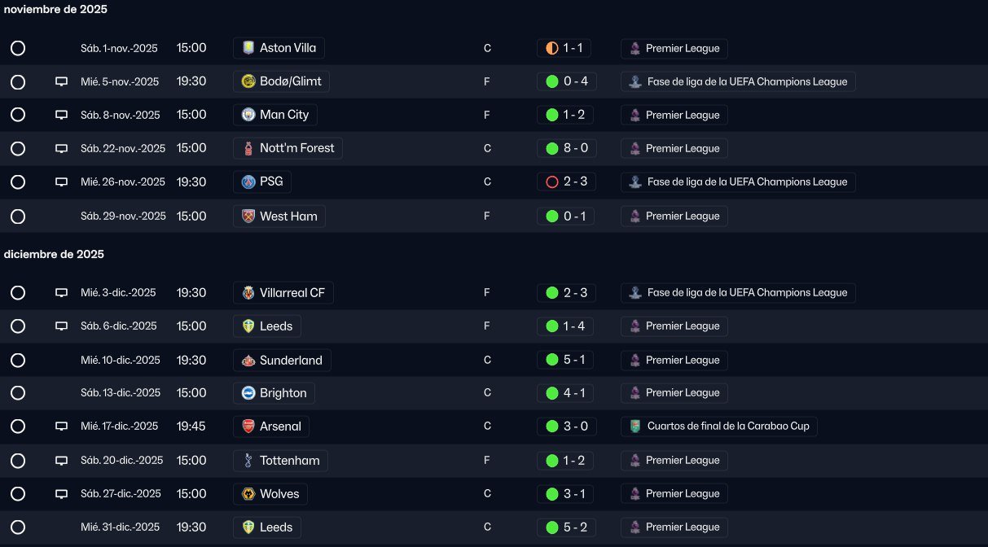The image size is (988, 547).
Task: Click the TV broadcast icon for Bodø/Glimt match
Action: (x=61, y=81)
